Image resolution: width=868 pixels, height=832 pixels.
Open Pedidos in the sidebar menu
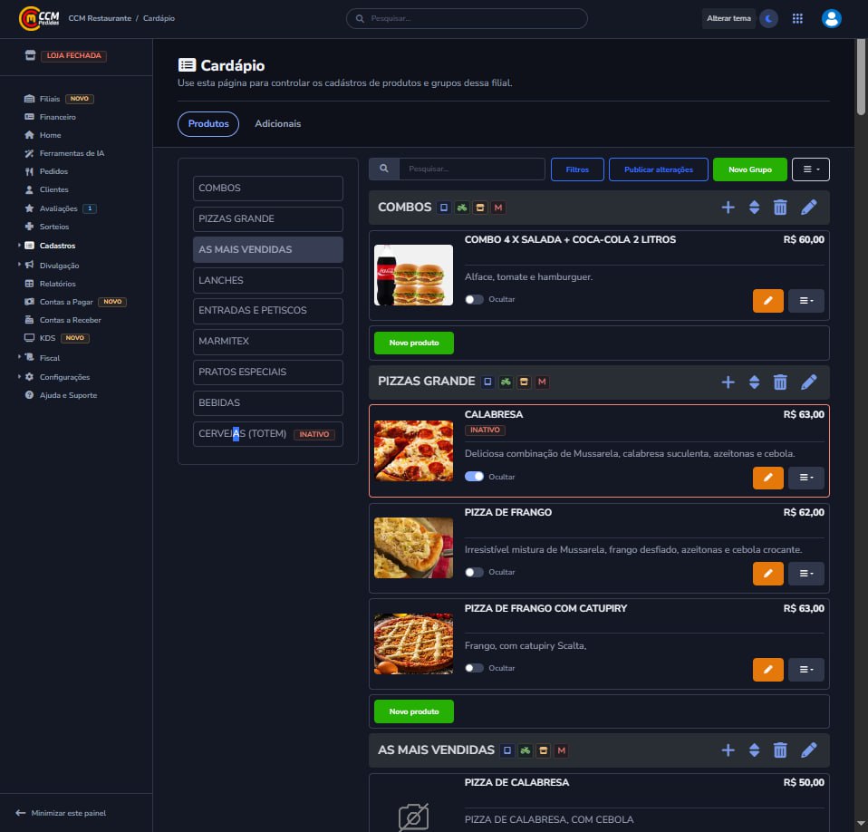[x=53, y=171]
